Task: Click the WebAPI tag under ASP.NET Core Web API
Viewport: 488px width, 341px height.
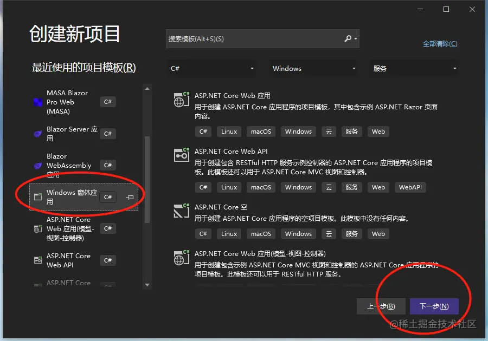Action: coord(410,187)
